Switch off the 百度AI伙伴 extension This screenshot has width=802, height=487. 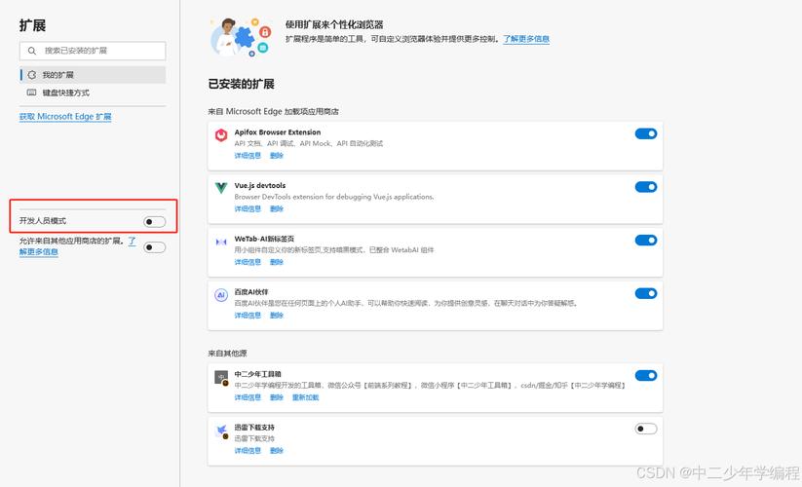tap(646, 293)
